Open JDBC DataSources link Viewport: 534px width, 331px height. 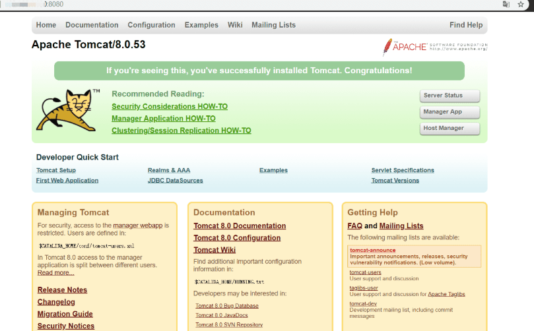coord(175,181)
